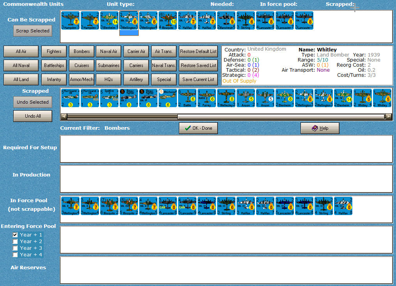Image resolution: width=396 pixels, height=286 pixels.
Task: Select the Mosquito (8) counter in Force Pool
Action: (x=129, y=206)
